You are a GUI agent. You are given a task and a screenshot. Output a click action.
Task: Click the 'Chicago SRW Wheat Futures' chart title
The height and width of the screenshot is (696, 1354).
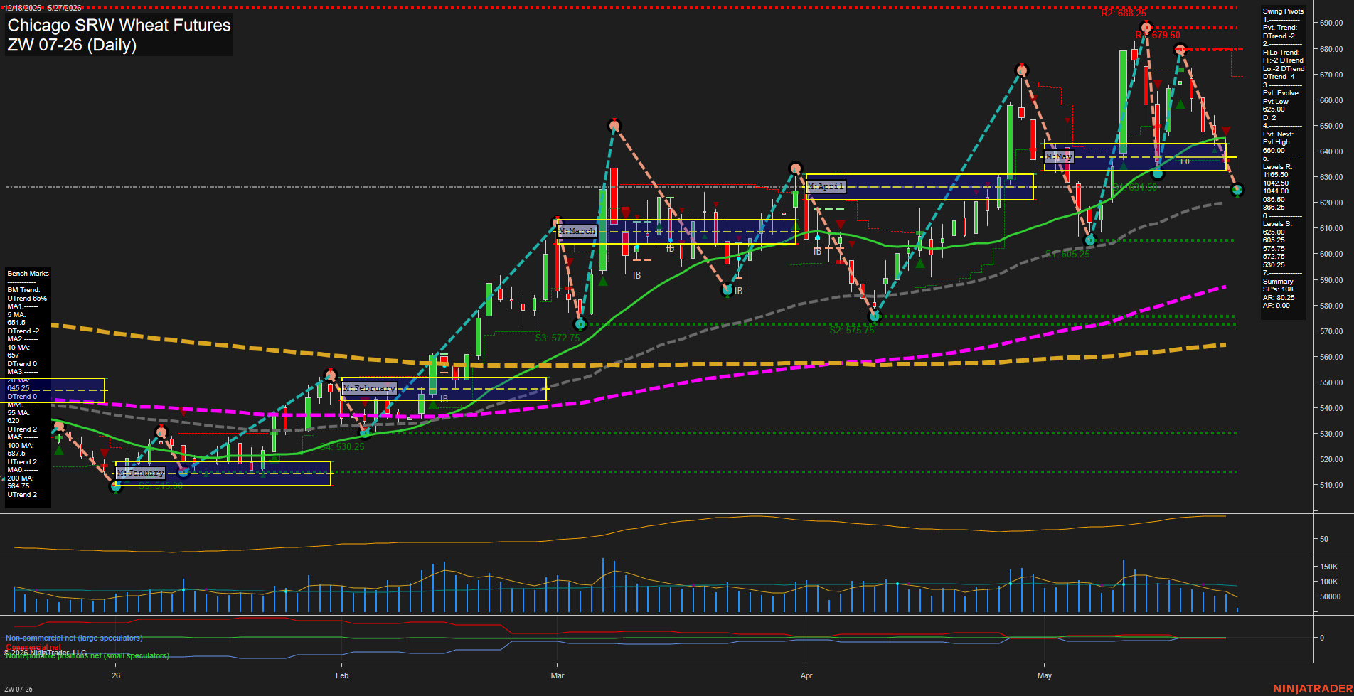pyautogui.click(x=119, y=26)
